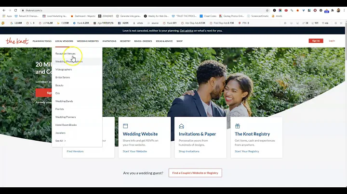Click the PIN 0 Pinterest metric

244,23
